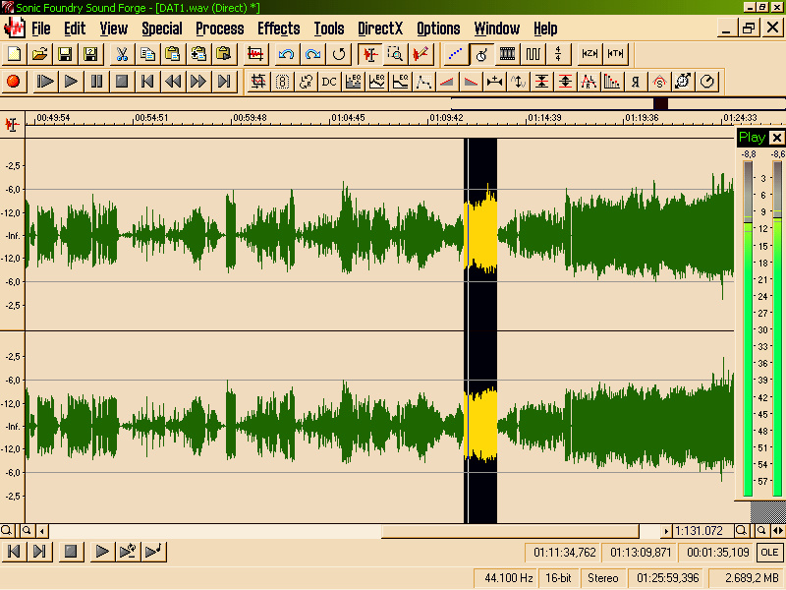
Task: Toggle the OLE button in status area
Action: pyautogui.click(x=770, y=553)
